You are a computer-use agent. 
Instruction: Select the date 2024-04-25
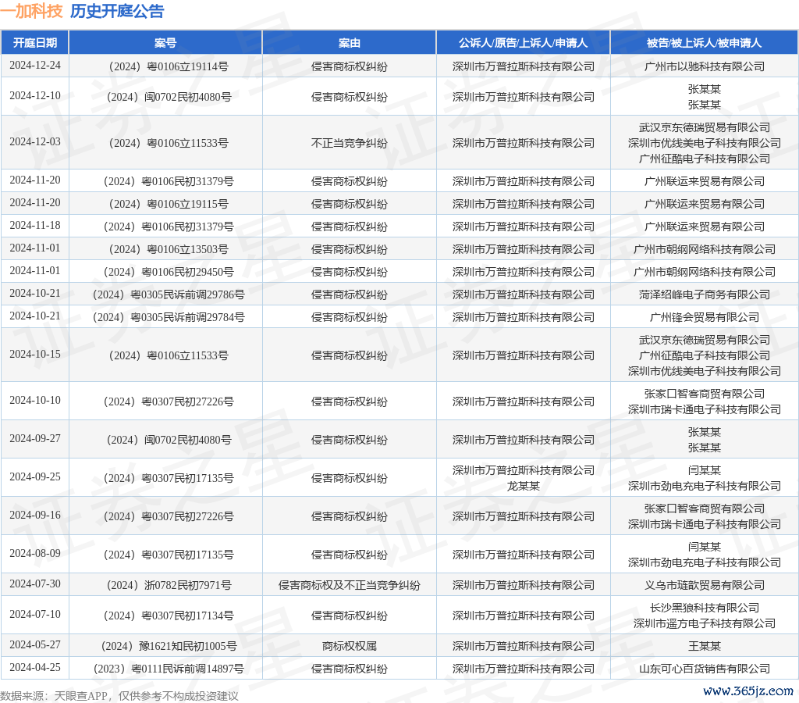click(34, 667)
